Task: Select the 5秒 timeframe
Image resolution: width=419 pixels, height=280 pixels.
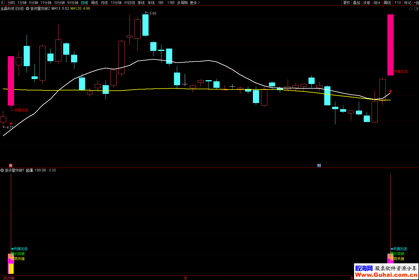Action: (x=161, y=3)
